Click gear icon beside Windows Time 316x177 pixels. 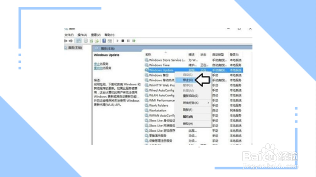(147, 65)
